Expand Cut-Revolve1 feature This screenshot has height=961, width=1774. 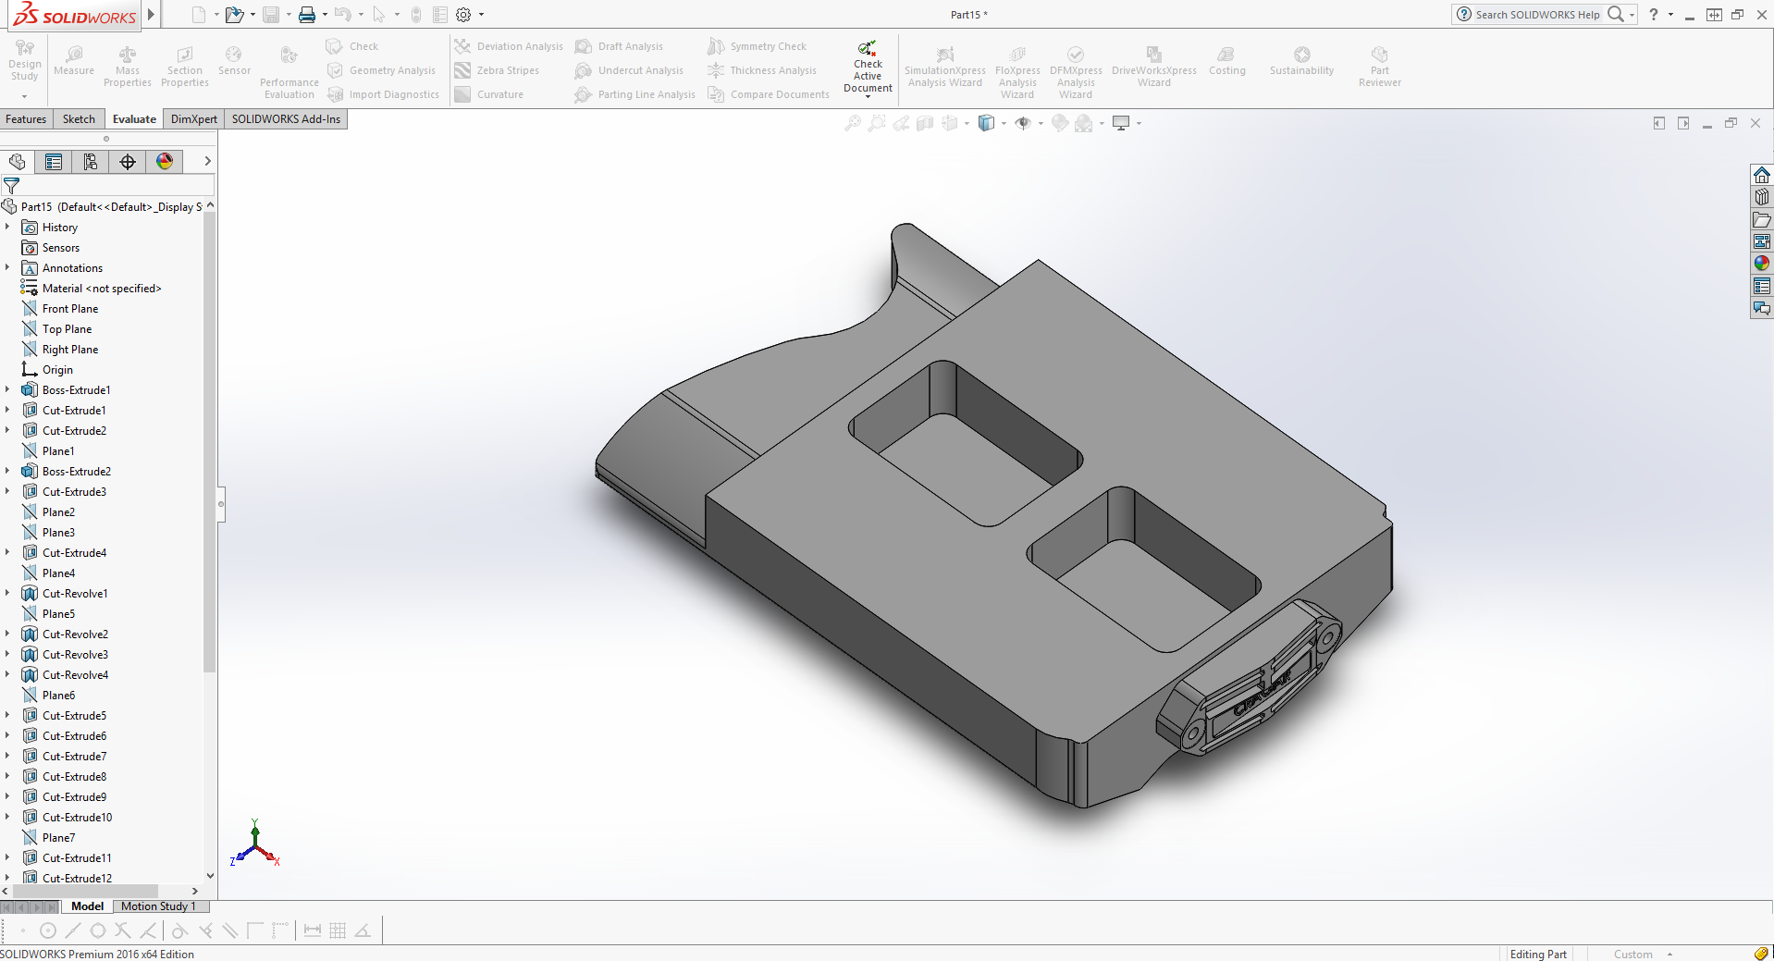pyautogui.click(x=7, y=594)
